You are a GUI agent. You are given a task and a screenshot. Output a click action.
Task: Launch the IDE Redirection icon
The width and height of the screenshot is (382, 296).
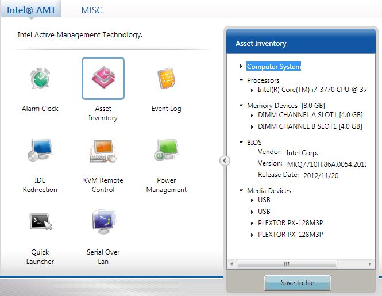[x=40, y=151]
